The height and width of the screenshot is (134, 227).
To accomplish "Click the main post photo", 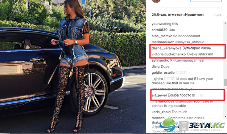I will tap(73, 66).
